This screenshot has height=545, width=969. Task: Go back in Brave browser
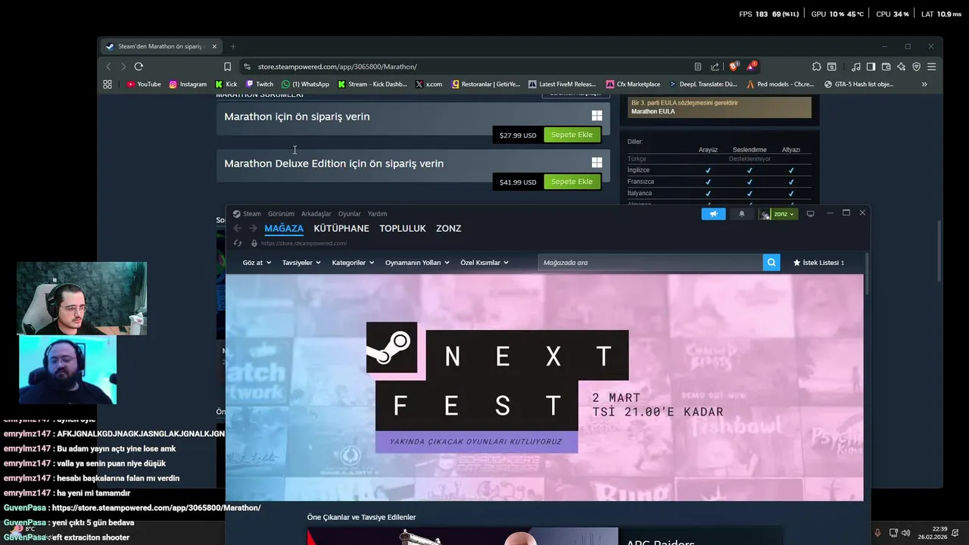pyautogui.click(x=108, y=67)
